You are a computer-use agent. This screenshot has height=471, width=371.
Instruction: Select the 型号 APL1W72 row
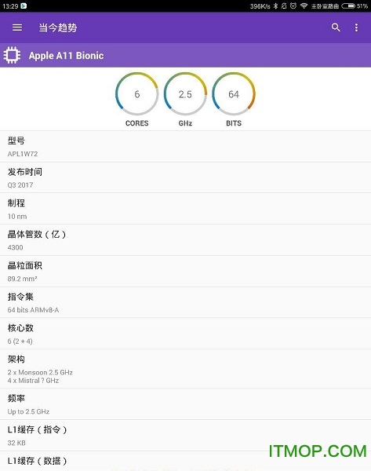[185, 147]
